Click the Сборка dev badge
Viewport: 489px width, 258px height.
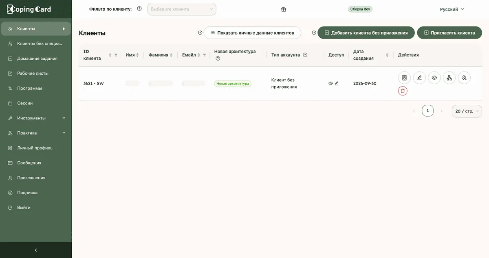pos(360,9)
